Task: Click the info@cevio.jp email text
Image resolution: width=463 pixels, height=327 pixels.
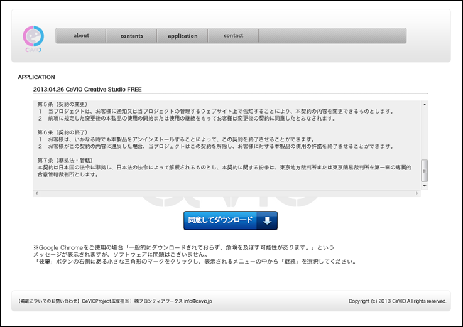Action: (198, 301)
